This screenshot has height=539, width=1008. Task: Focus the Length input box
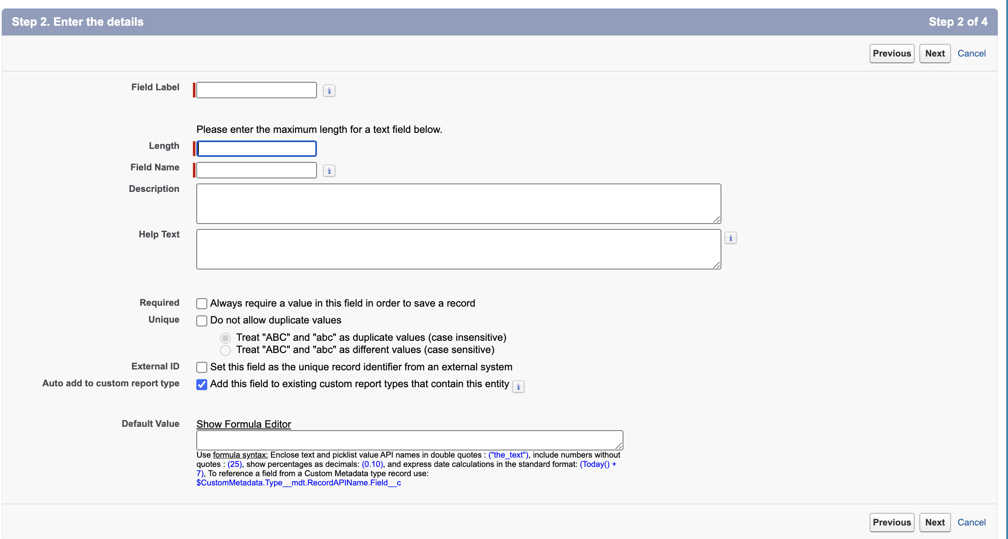257,148
